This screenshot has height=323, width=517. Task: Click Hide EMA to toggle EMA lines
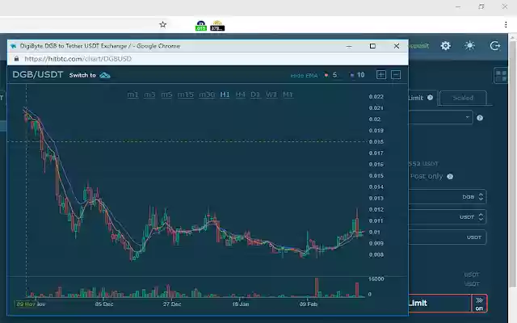304,75
